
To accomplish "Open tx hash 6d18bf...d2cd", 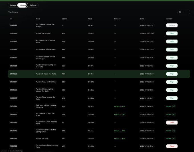I will tap(120, 106).
